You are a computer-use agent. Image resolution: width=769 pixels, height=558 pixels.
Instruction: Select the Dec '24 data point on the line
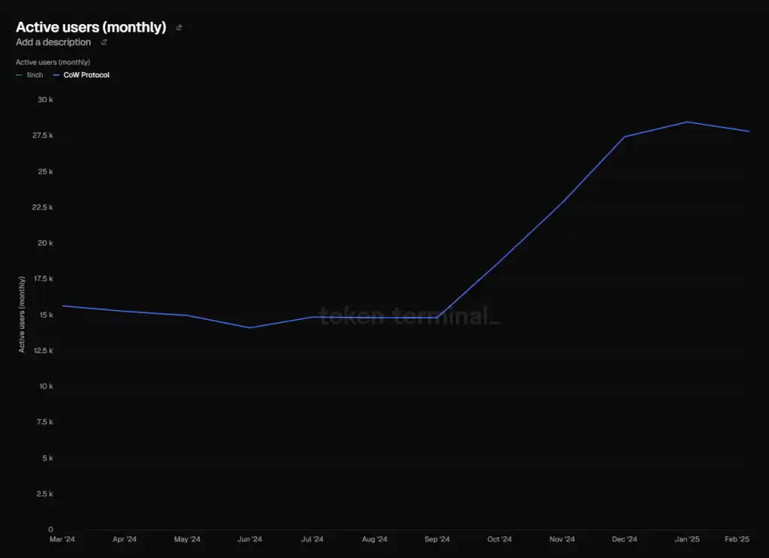click(624, 137)
